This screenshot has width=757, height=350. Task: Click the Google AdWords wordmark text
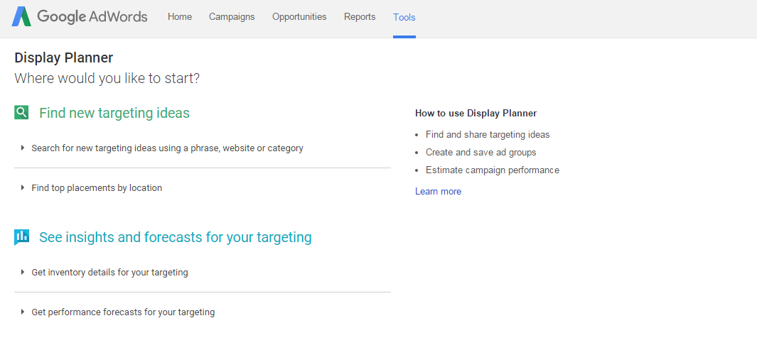pyautogui.click(x=92, y=17)
